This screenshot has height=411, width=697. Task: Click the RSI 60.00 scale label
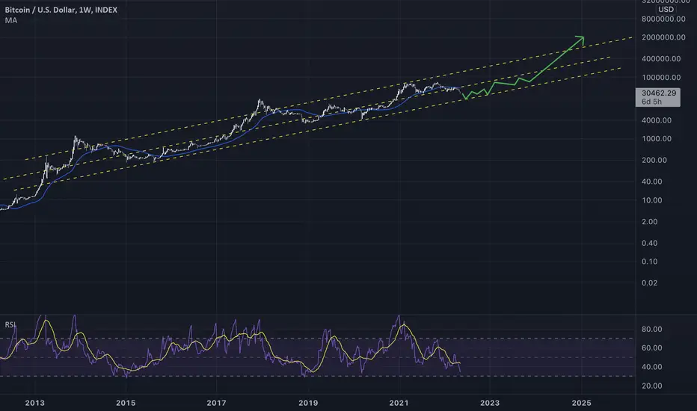(x=651, y=348)
